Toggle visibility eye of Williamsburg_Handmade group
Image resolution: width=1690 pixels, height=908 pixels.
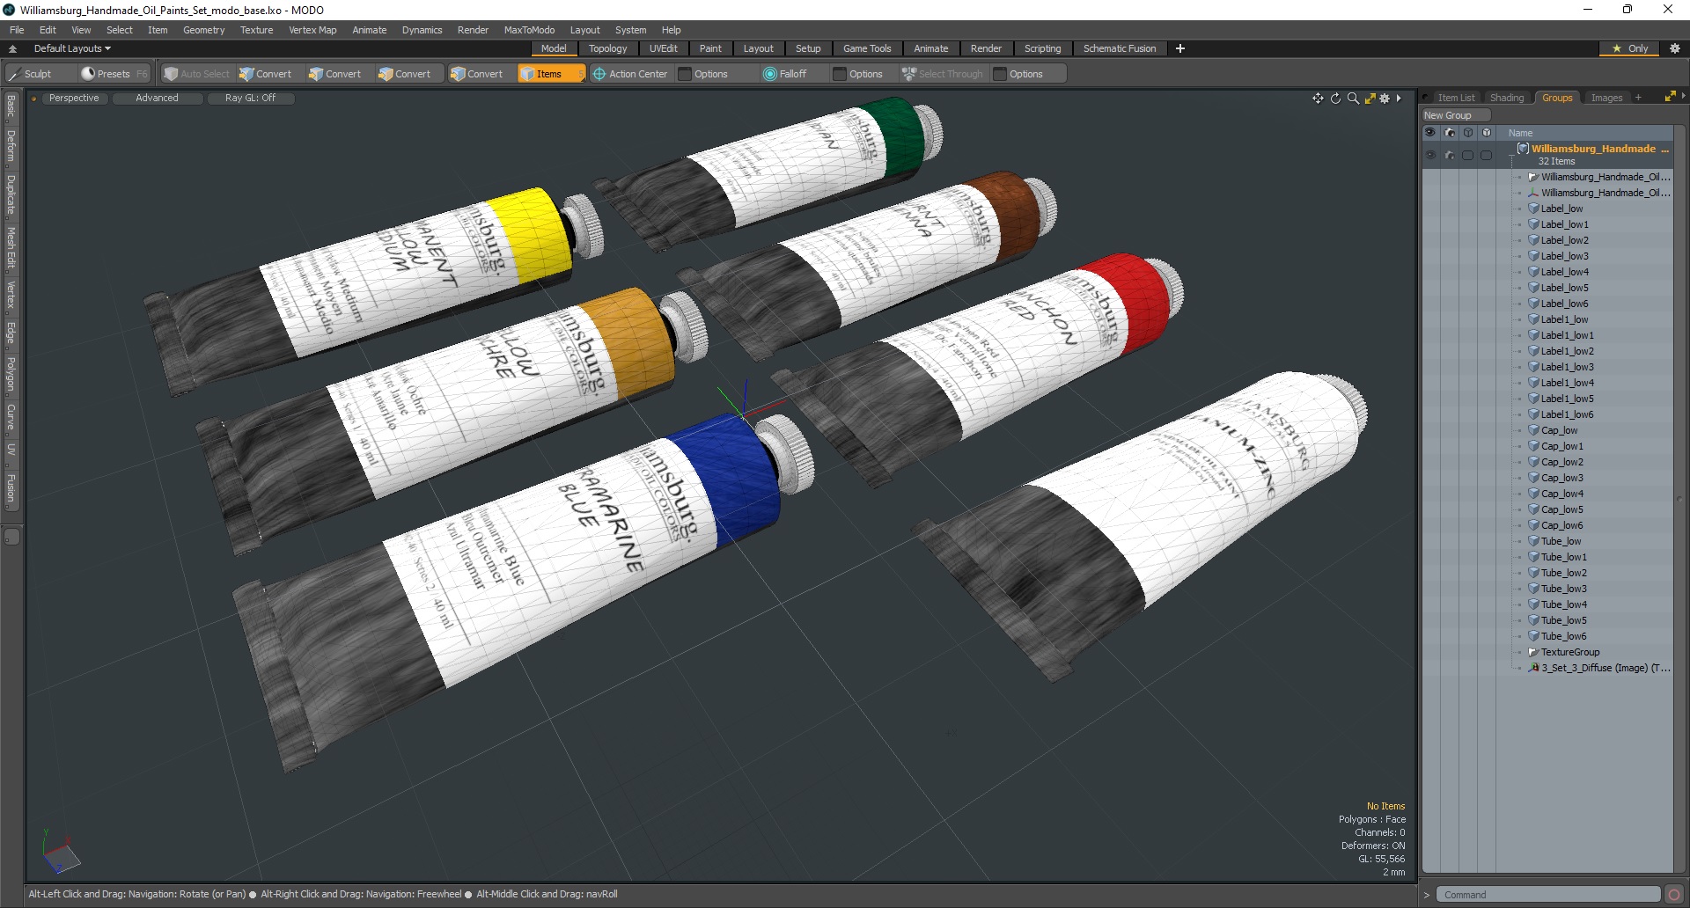pos(1430,155)
